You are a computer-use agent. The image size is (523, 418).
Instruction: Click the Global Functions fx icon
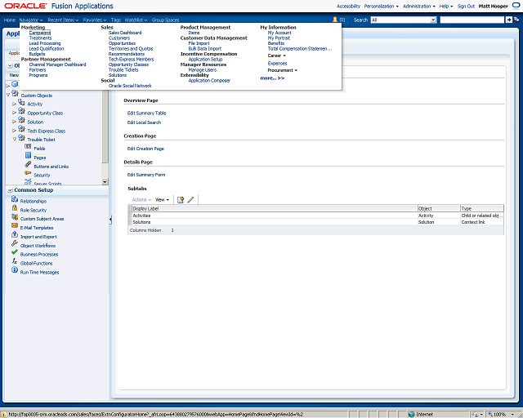(15, 261)
